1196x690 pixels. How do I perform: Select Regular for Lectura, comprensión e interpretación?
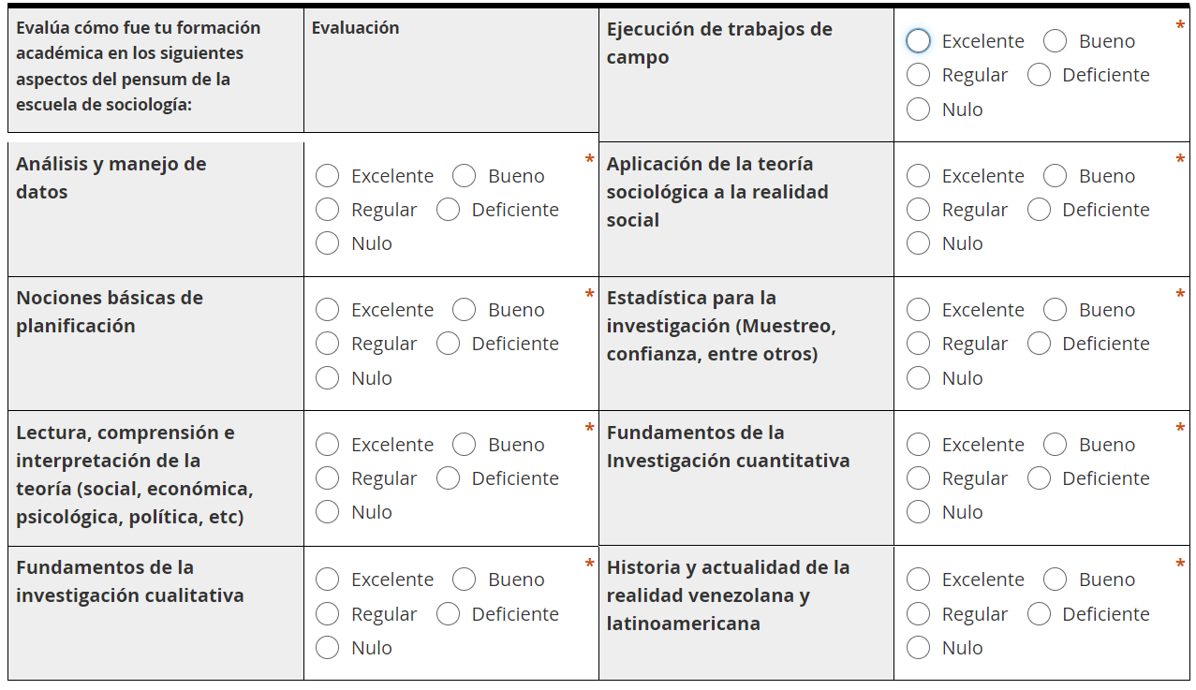[x=327, y=478]
